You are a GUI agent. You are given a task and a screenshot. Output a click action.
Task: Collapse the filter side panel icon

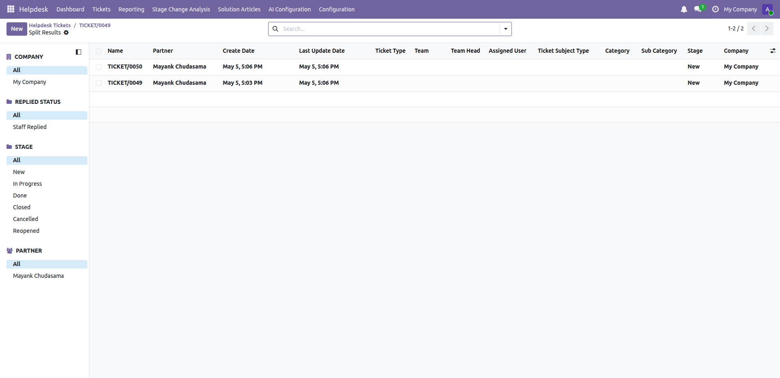click(x=78, y=52)
